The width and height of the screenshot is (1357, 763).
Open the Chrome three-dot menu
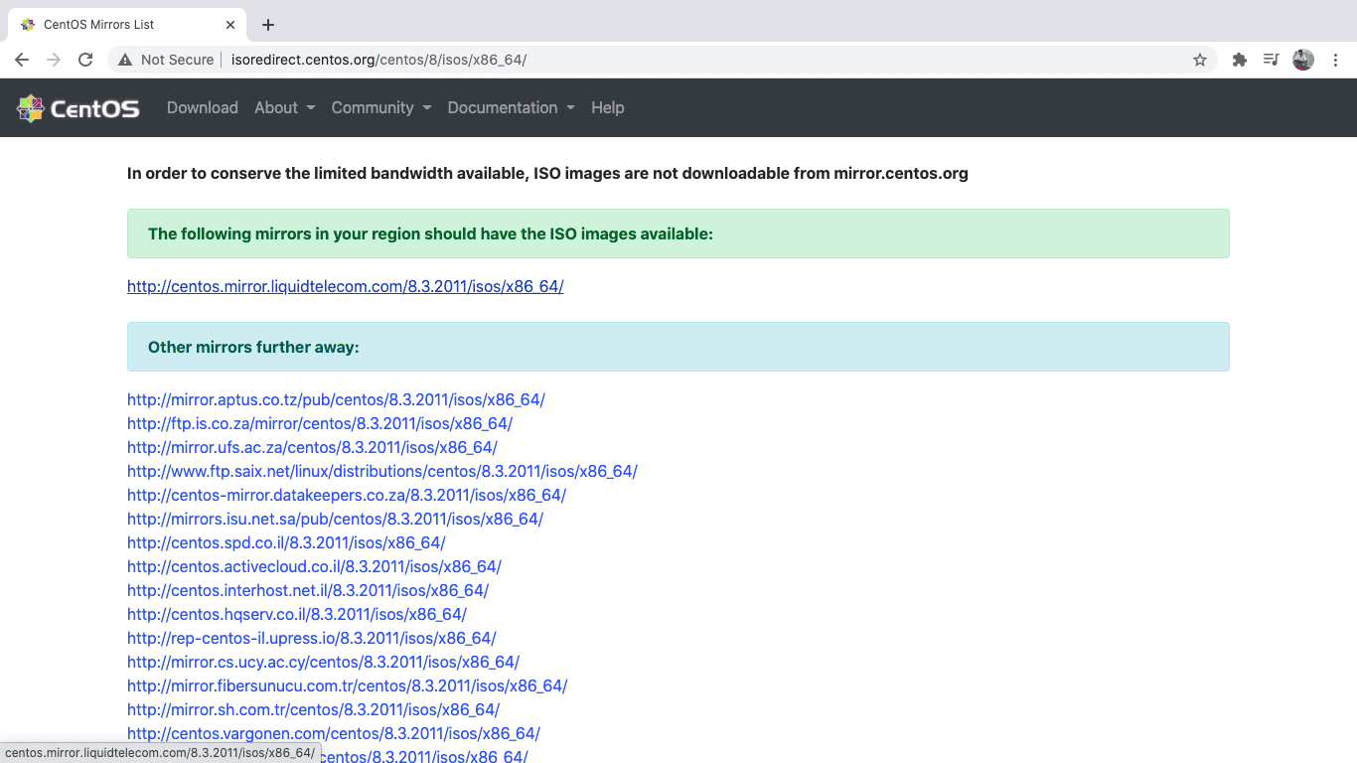(x=1335, y=60)
